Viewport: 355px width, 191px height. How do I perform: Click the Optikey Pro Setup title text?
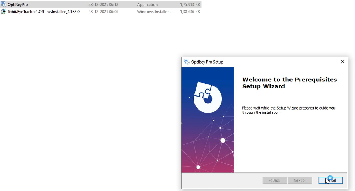coord(207,62)
